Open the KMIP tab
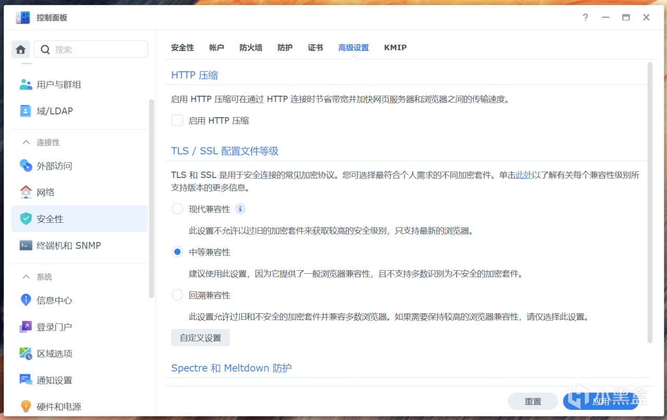 click(396, 48)
